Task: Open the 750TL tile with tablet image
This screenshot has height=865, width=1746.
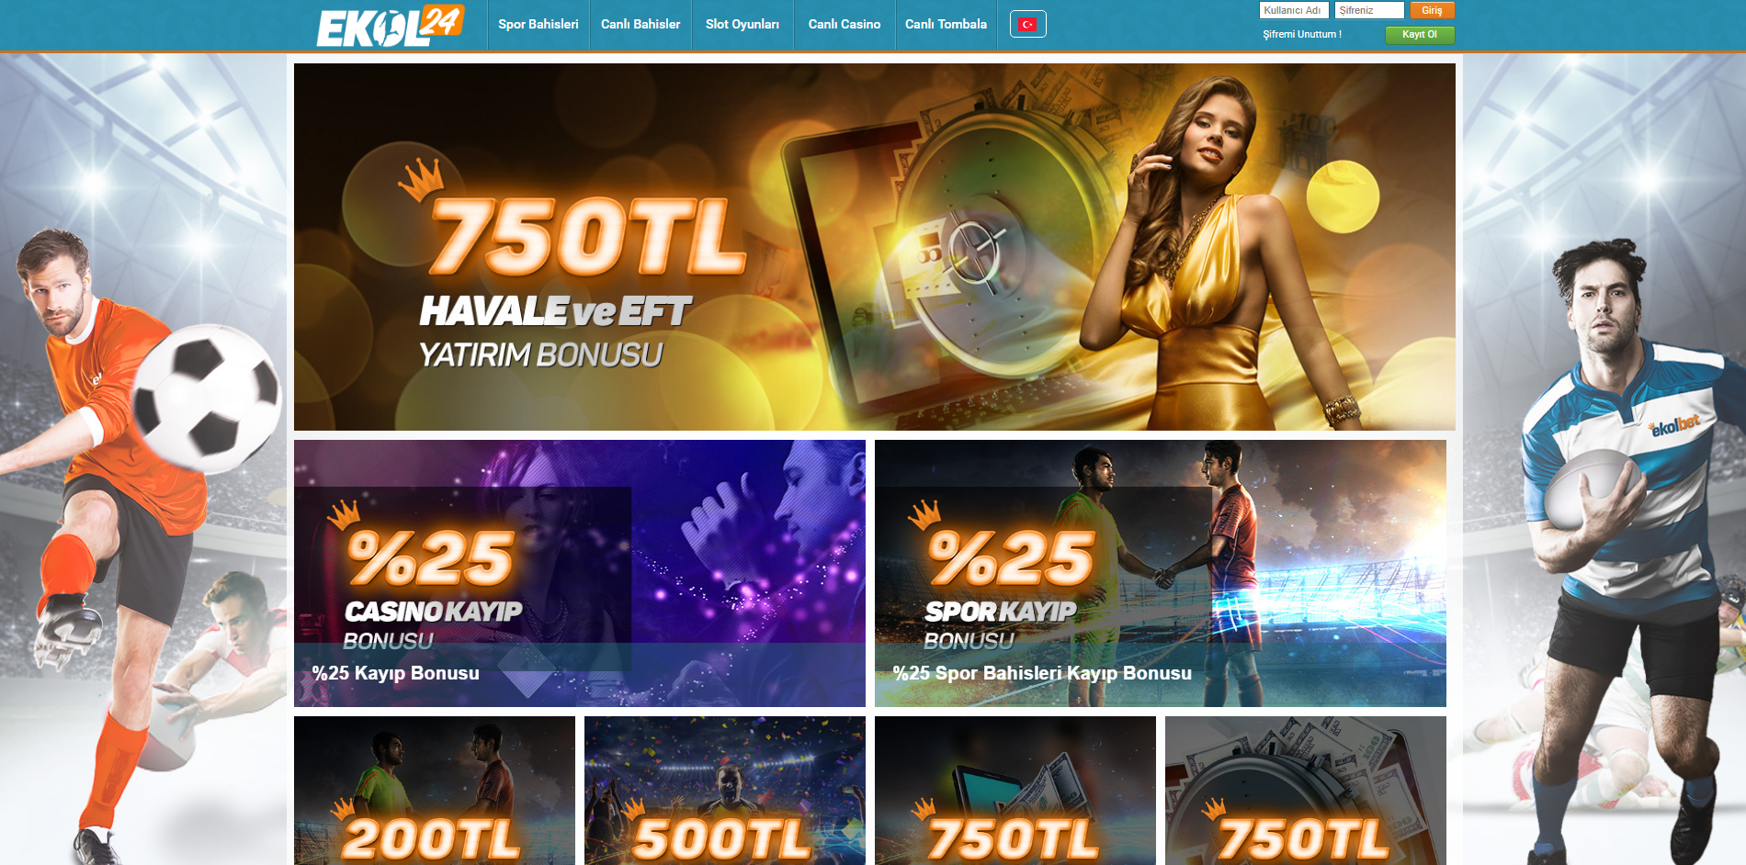Action: (x=1015, y=791)
